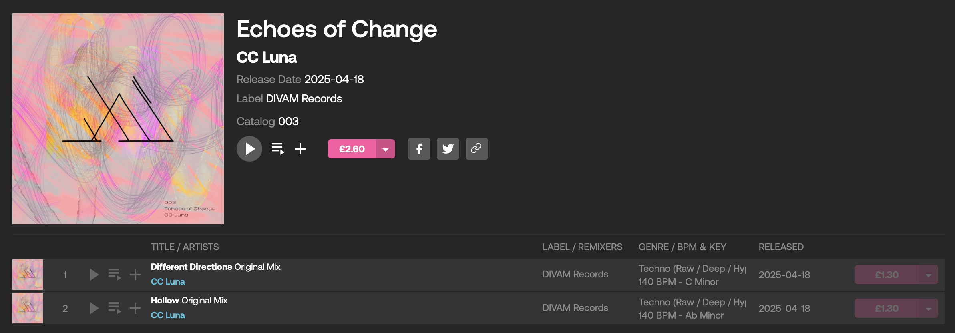This screenshot has width=955, height=333.
Task: Open dropdown arrow beside £2.60 price
Action: [386, 149]
